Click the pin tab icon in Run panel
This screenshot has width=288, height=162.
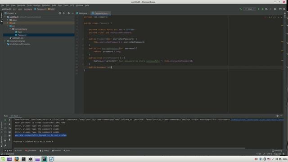tap(5, 145)
